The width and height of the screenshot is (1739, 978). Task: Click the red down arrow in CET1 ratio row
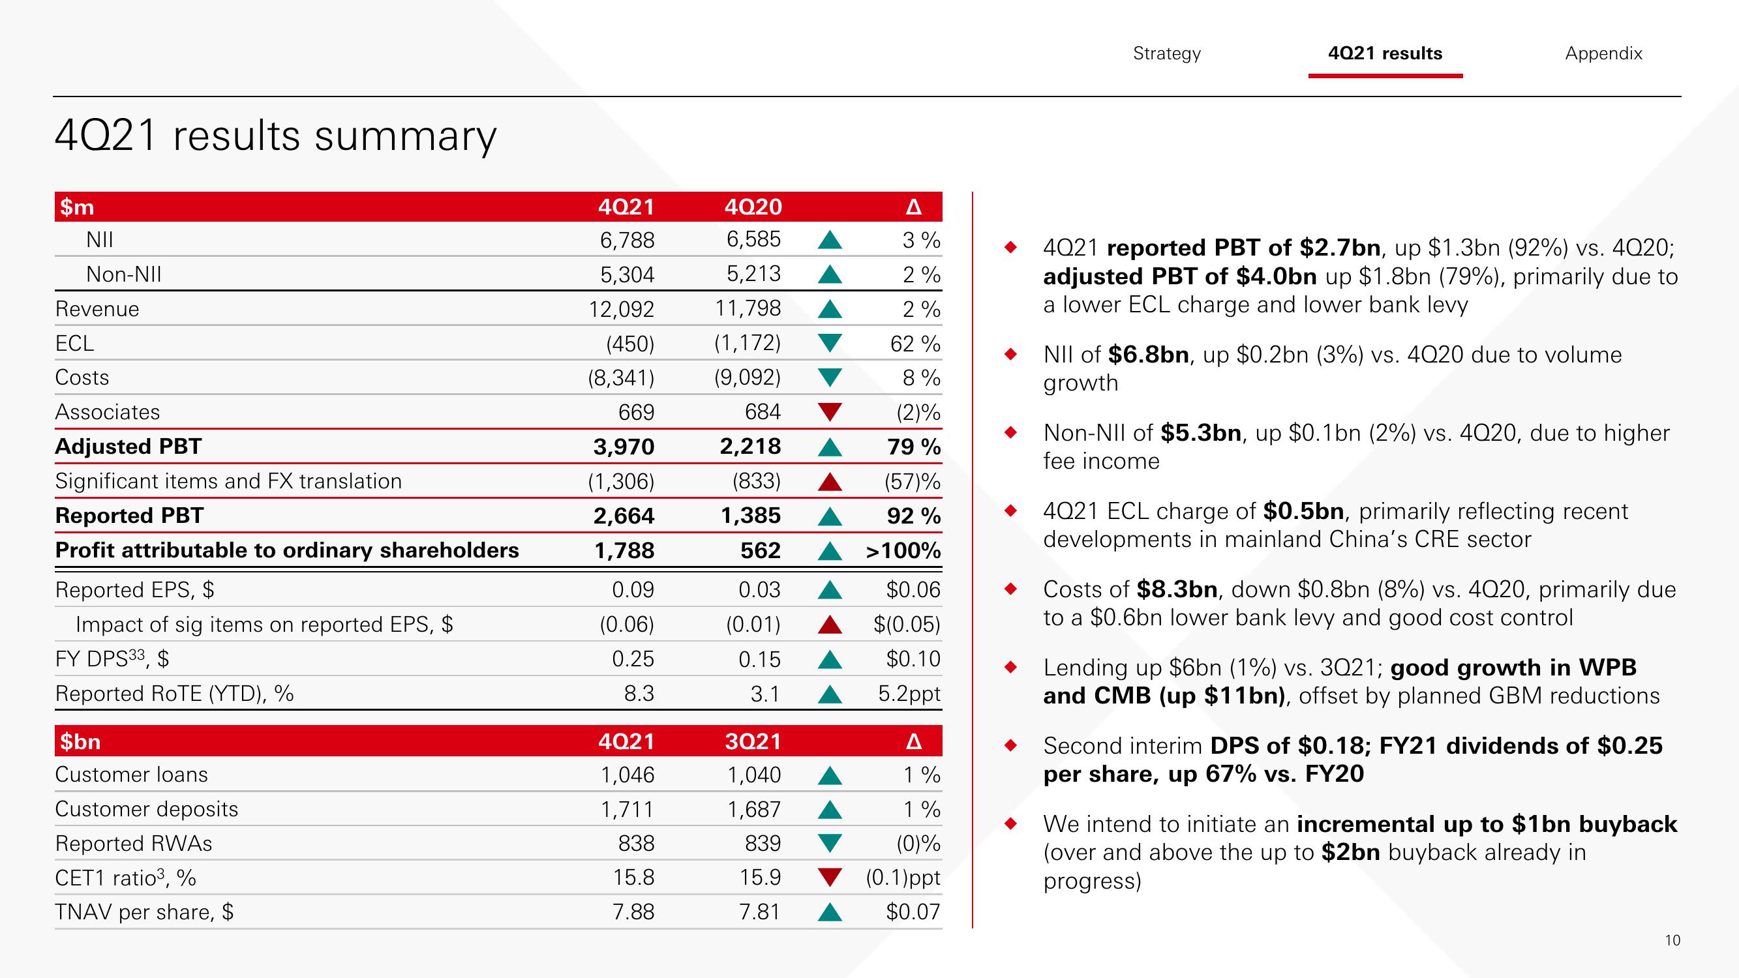(830, 878)
